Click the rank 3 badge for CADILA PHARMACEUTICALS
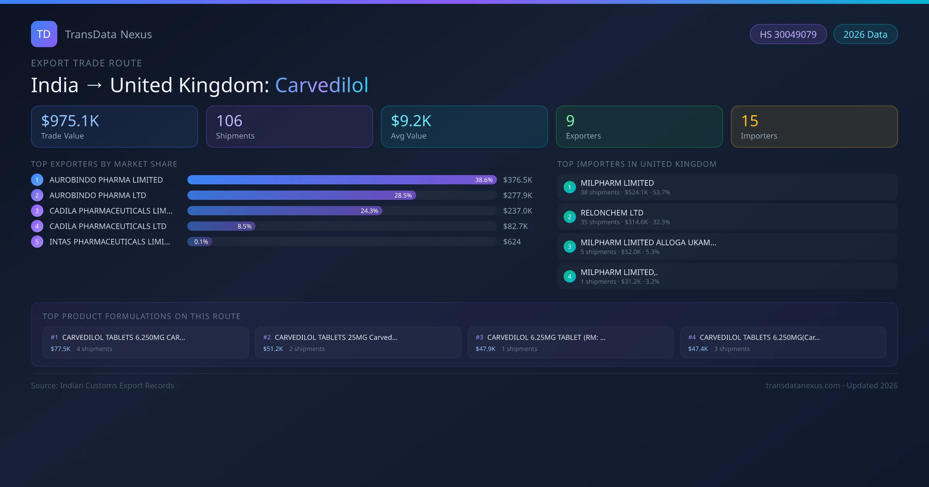 click(x=37, y=211)
